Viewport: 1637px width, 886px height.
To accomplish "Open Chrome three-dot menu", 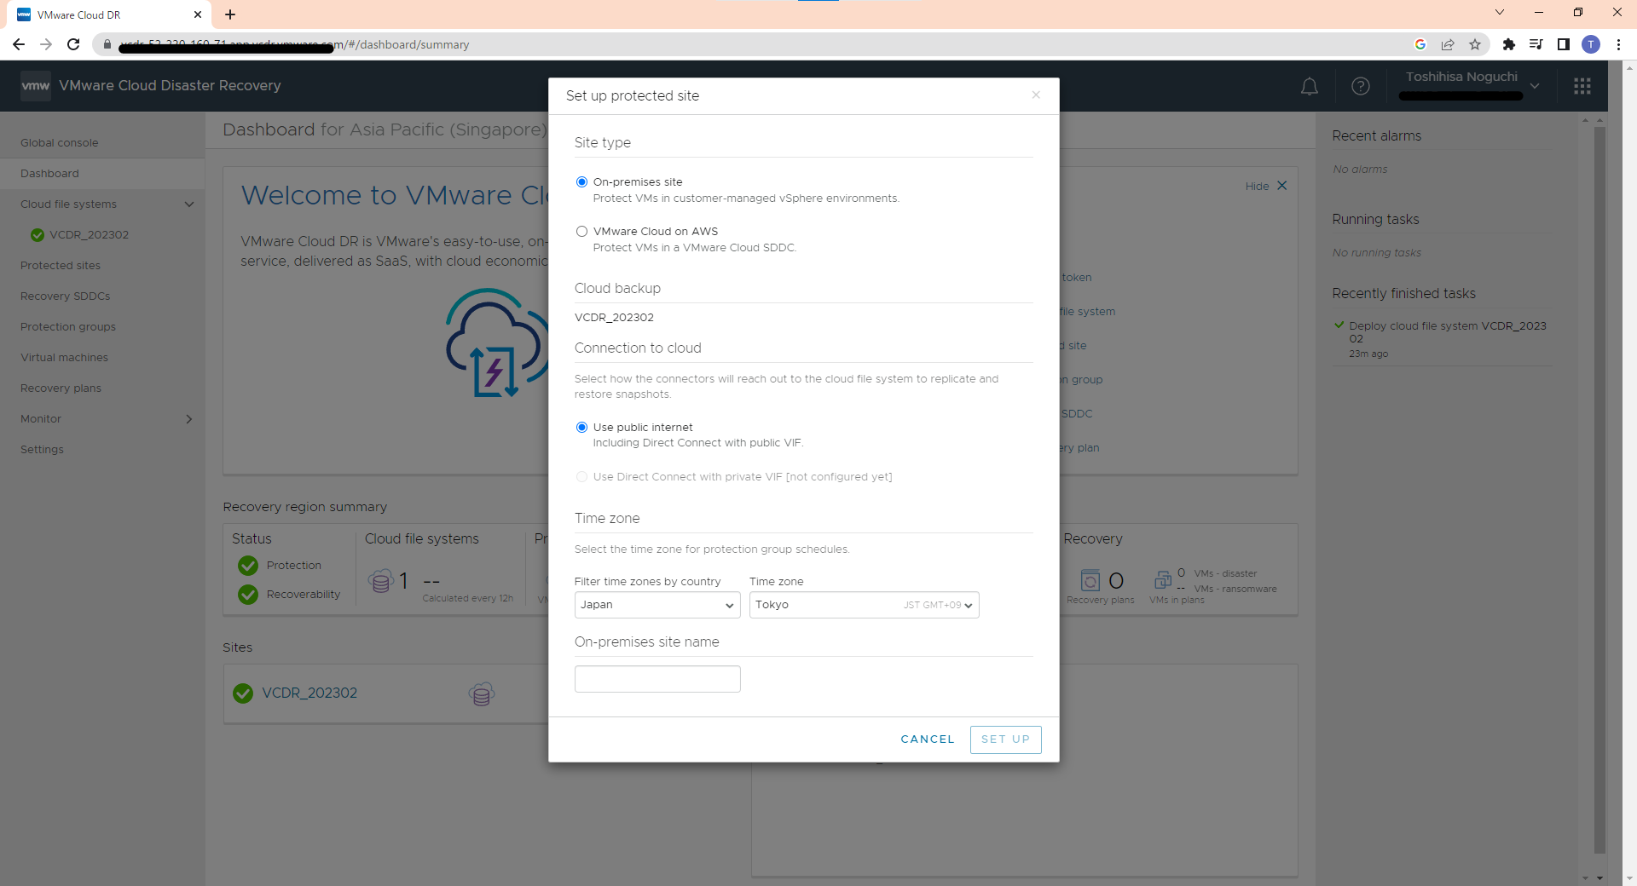I will (1618, 44).
